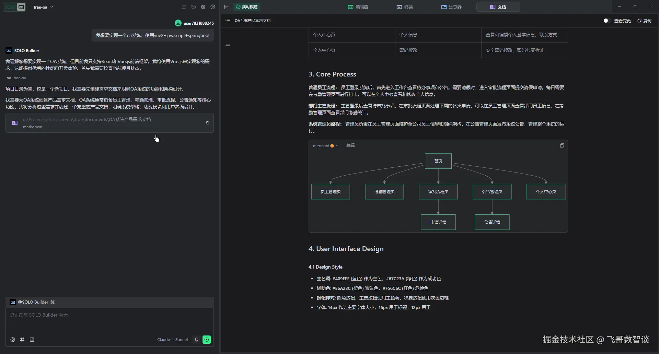Click 编辑 to edit the mermaid diagram
The width and height of the screenshot is (659, 354).
pos(350,145)
